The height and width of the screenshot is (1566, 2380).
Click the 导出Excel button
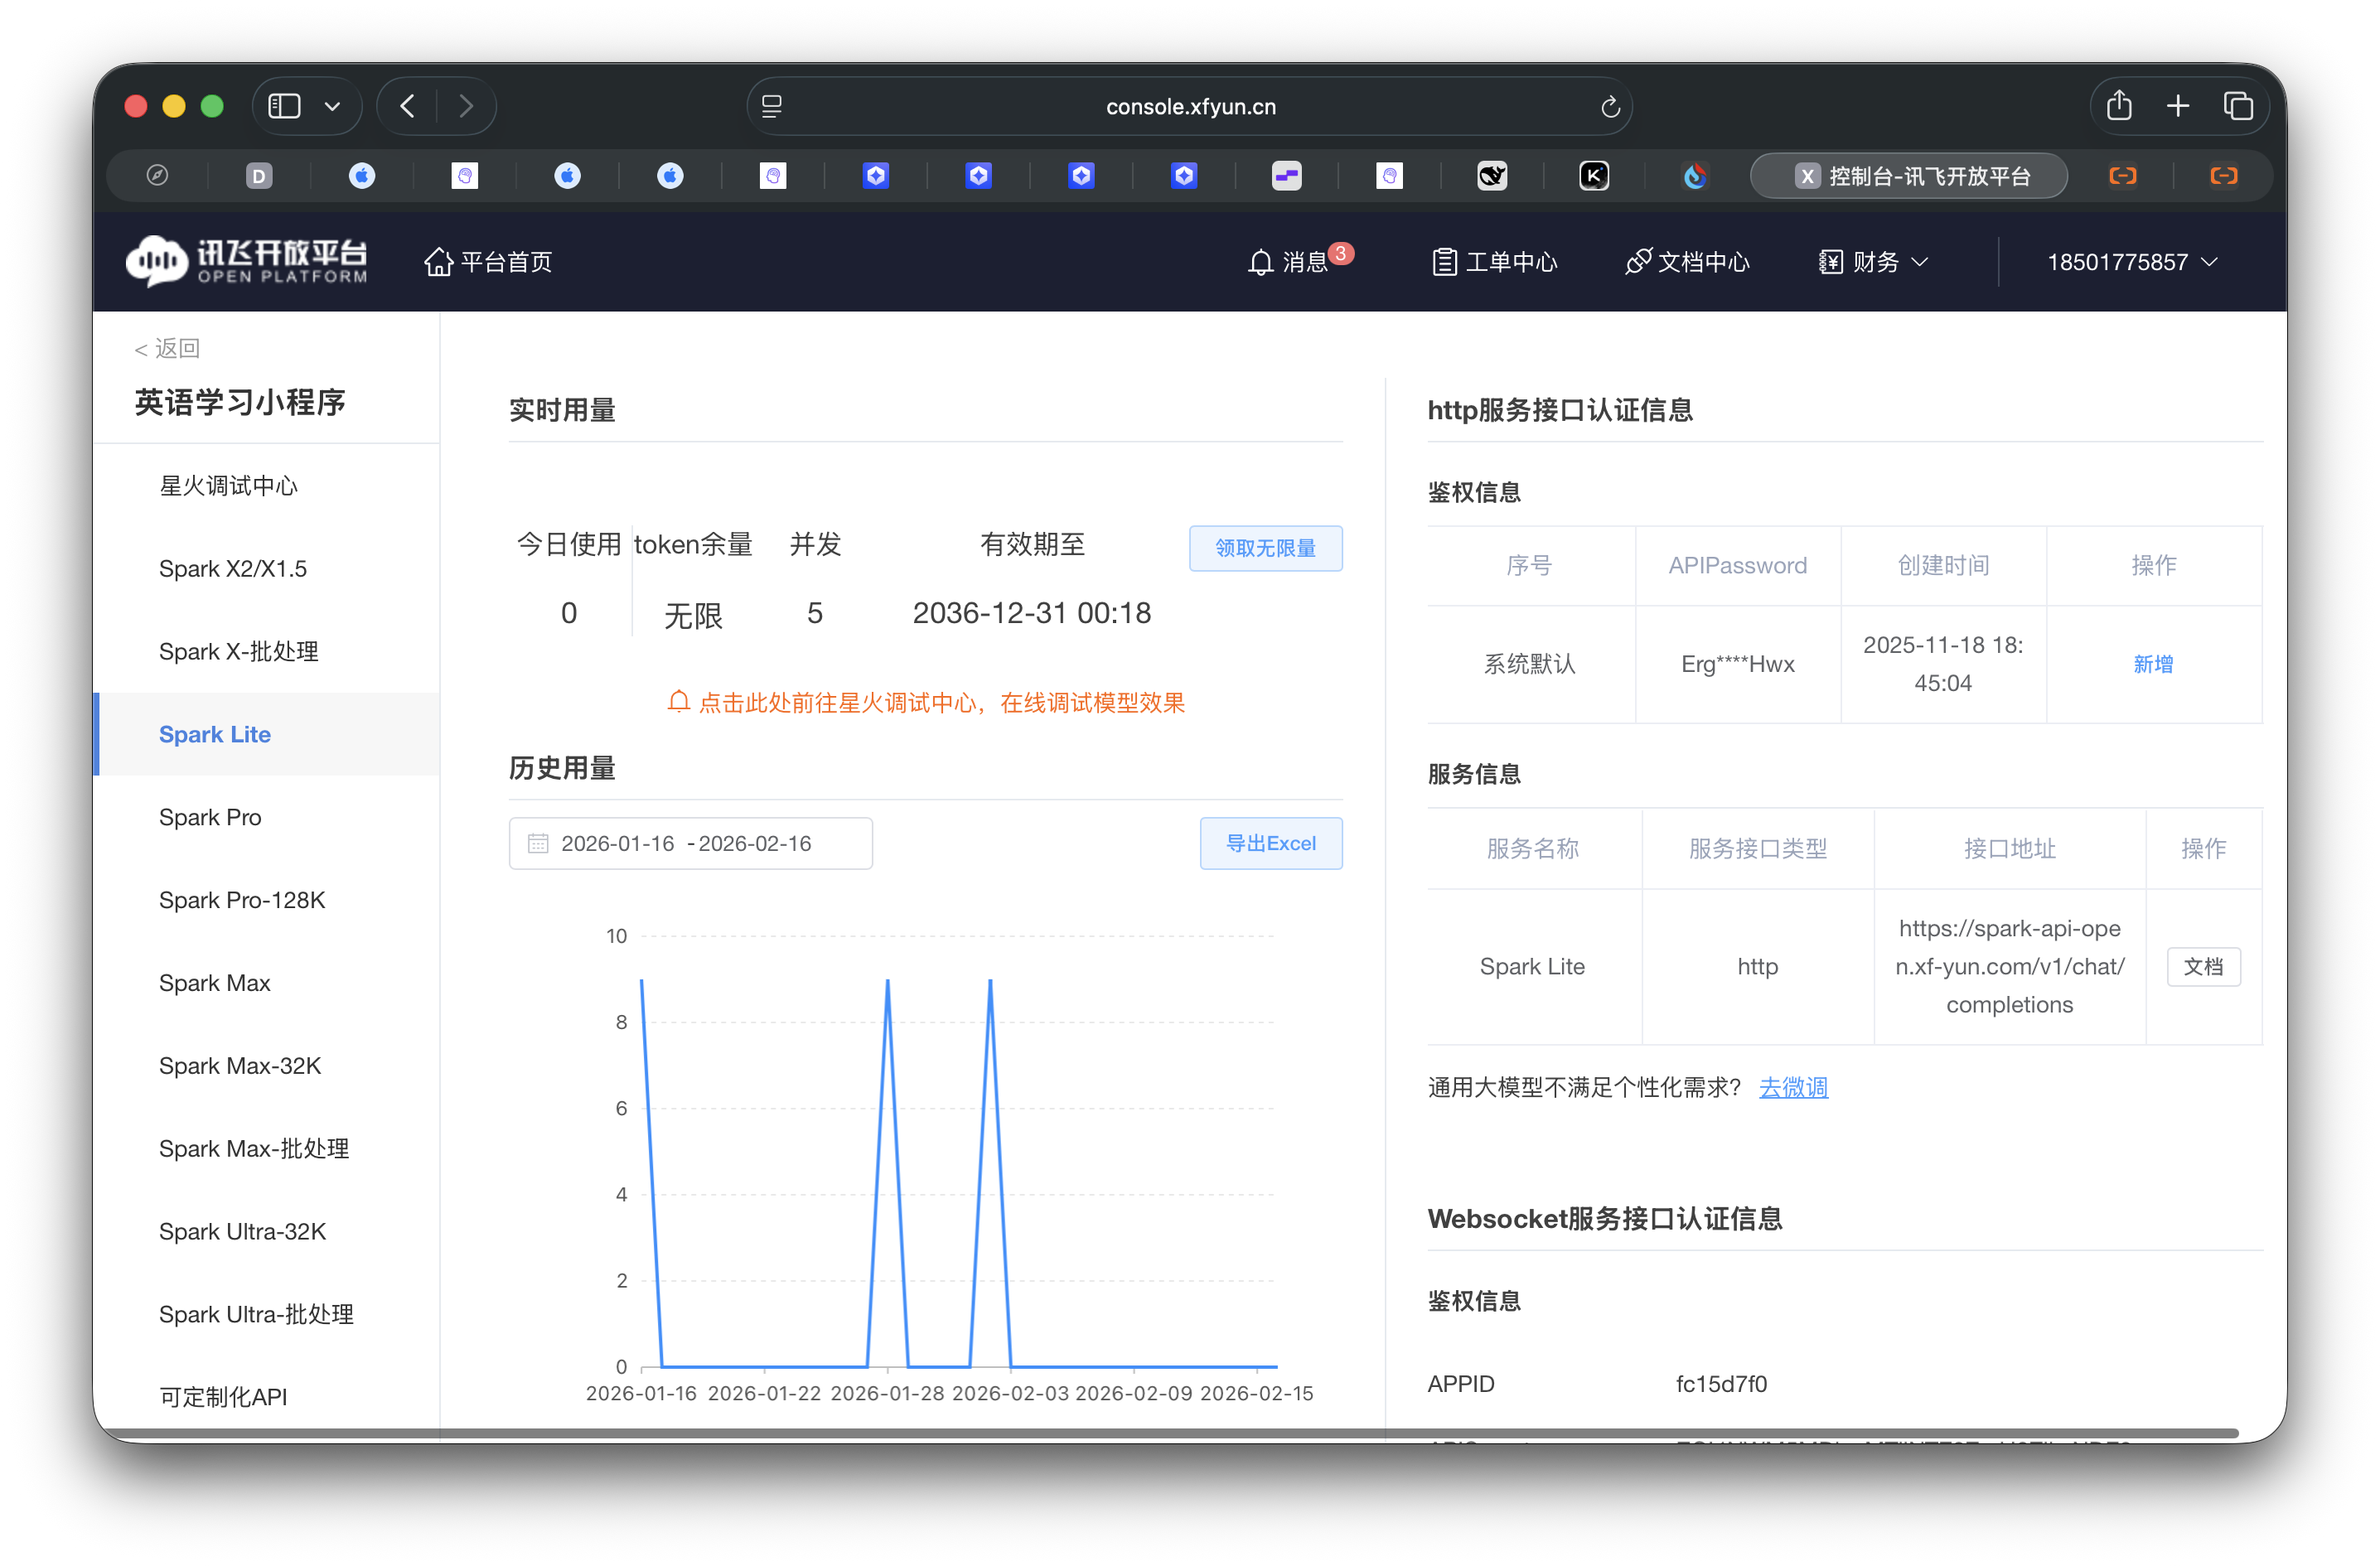(1270, 843)
